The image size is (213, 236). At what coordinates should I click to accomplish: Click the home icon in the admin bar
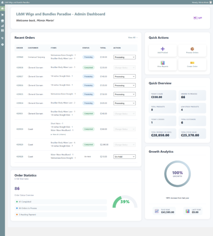(x=2, y=2)
